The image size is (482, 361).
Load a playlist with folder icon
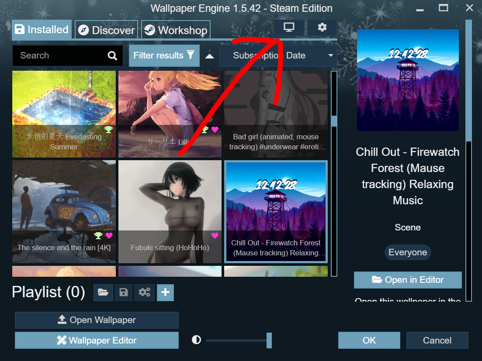pyautogui.click(x=103, y=292)
